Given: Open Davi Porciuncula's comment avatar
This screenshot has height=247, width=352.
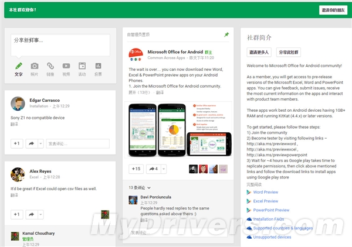Looking at the screenshot, I should pos(133,200).
